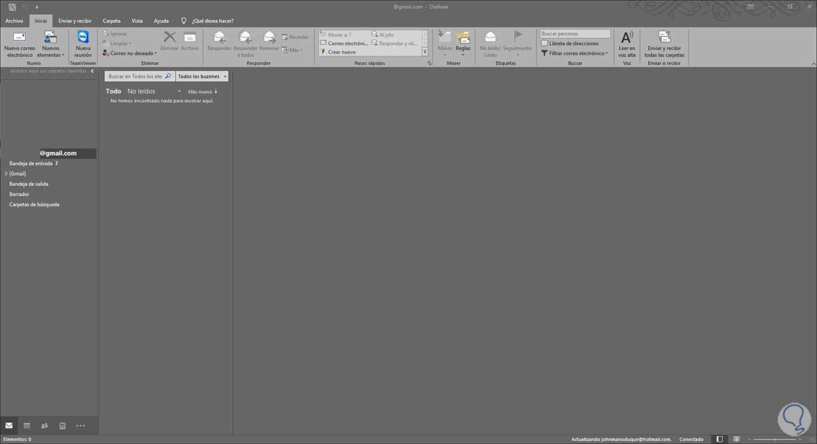
Task: Open the Nuevos elementos dropdown
Action: pos(50,44)
